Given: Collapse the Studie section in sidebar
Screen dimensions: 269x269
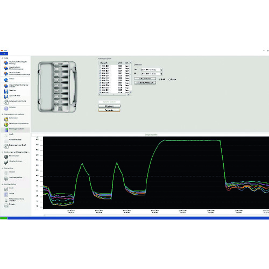Looking at the screenshot, I should coord(2,58).
